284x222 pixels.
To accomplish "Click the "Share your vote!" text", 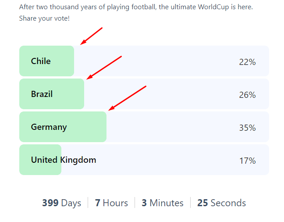I will pos(44,18).
